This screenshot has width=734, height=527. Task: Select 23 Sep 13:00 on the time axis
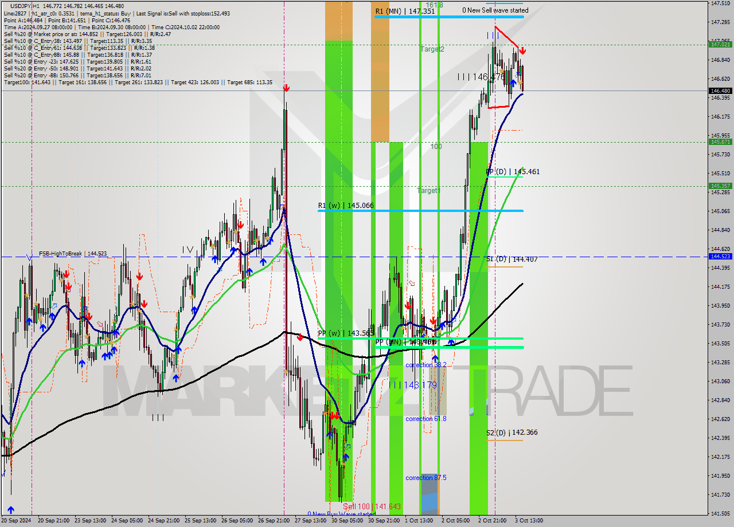coord(89,521)
